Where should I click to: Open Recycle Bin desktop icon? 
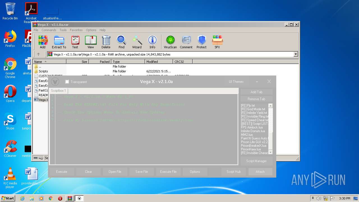(x=10, y=11)
